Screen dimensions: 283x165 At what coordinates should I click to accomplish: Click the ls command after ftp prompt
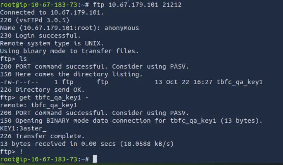click(x=23, y=59)
